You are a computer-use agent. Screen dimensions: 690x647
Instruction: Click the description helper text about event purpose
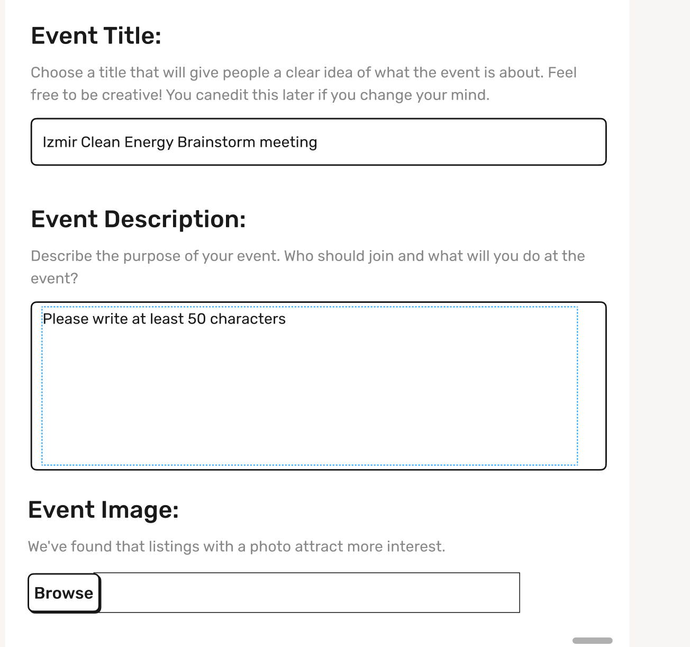pyautogui.click(x=308, y=266)
